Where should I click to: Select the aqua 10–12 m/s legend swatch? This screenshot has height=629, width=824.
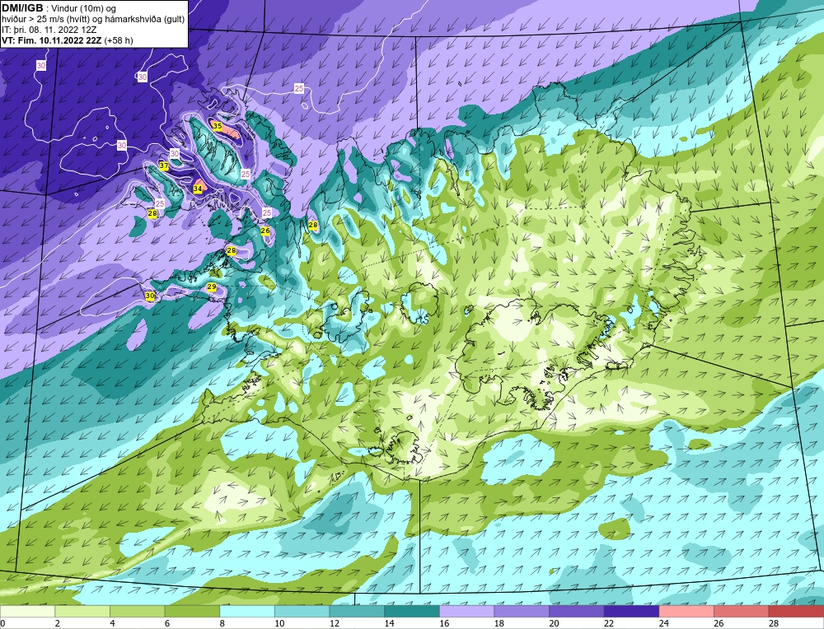pos(302,611)
